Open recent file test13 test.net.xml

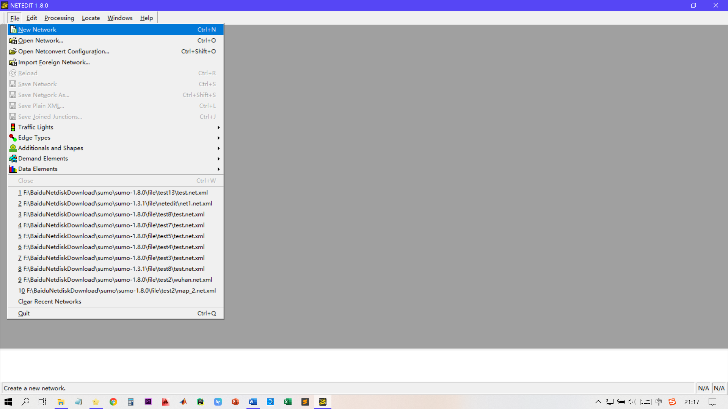[x=113, y=192]
